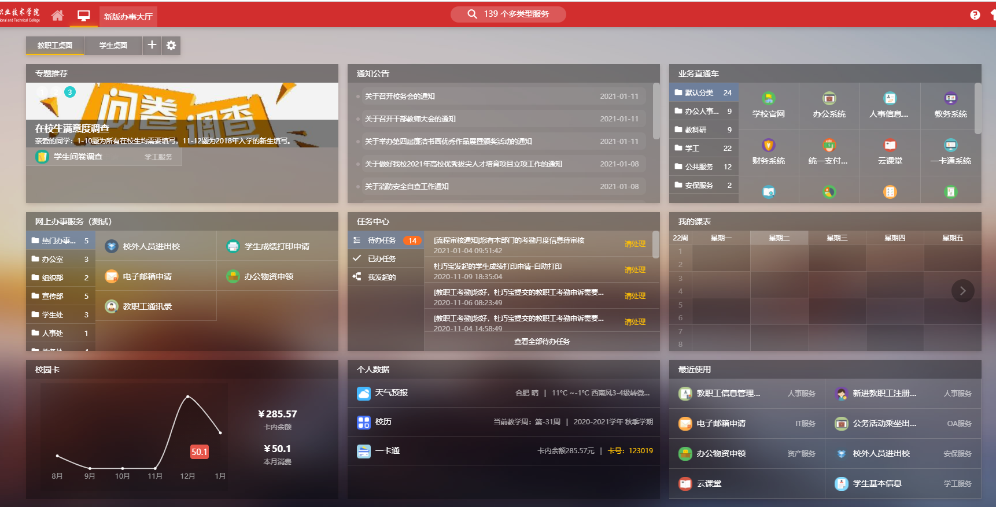996x507 pixels.
Task: Open desktop settings gear icon
Action: [171, 45]
